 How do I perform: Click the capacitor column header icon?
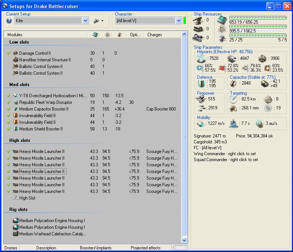(120, 35)
